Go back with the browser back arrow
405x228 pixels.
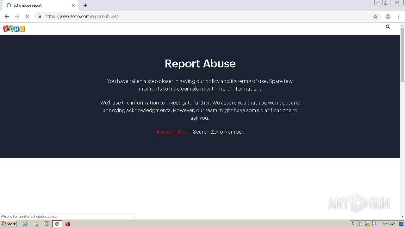7,16
